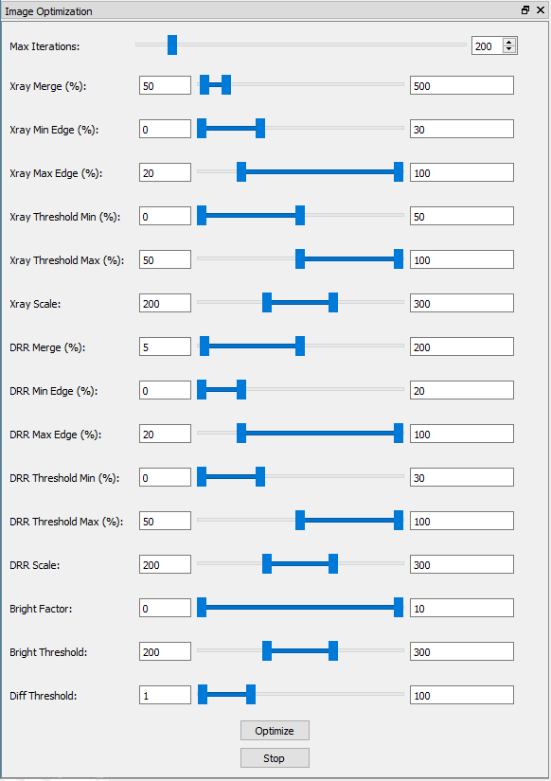Select the Xray Merge maximum field
The height and width of the screenshot is (781, 551).
462,85
